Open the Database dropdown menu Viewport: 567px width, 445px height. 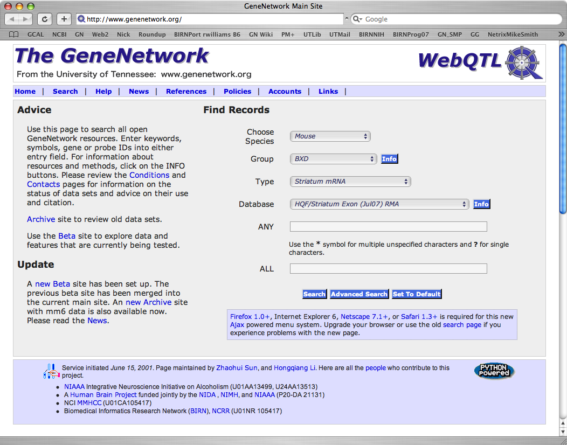click(379, 204)
